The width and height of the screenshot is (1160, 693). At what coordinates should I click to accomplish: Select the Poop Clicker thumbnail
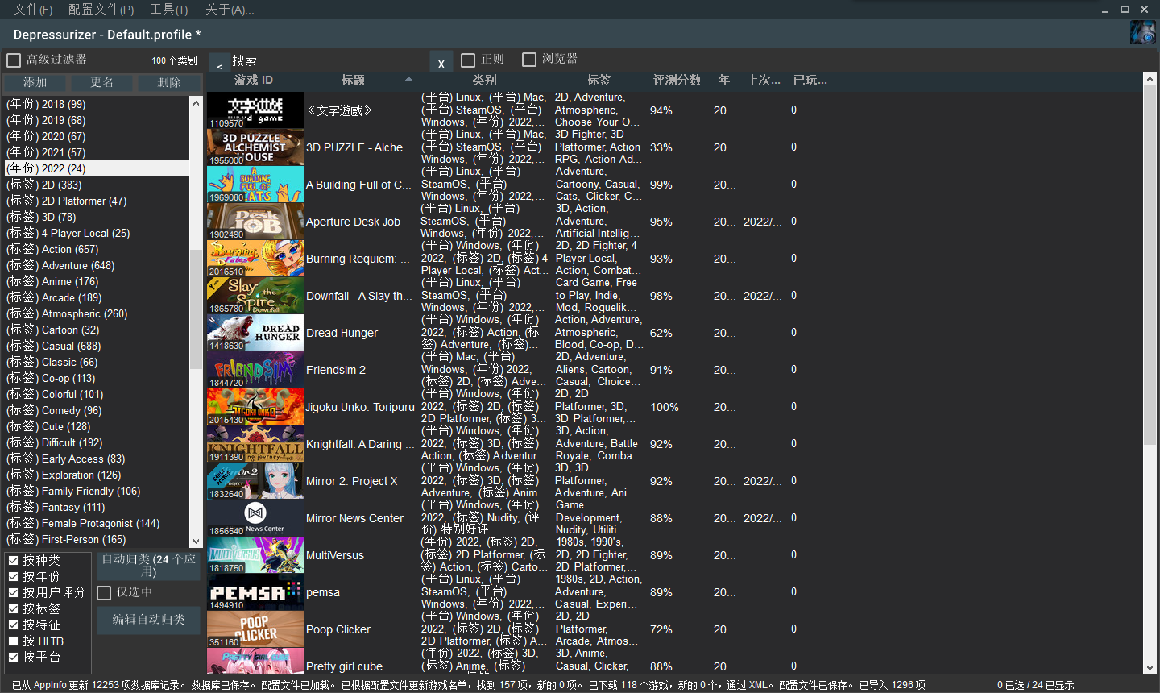pyautogui.click(x=255, y=629)
